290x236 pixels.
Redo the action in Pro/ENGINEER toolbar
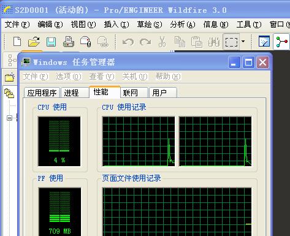coord(145,42)
